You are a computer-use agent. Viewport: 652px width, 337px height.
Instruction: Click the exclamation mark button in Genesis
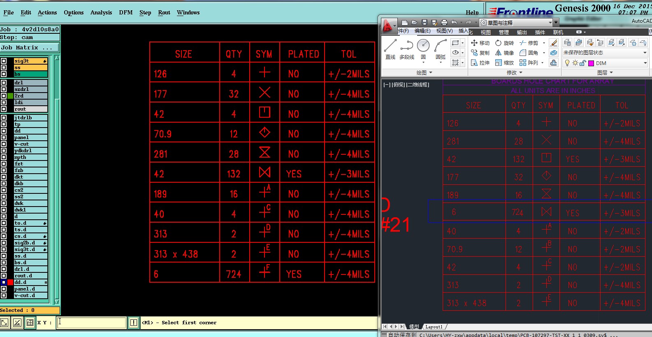point(134,323)
